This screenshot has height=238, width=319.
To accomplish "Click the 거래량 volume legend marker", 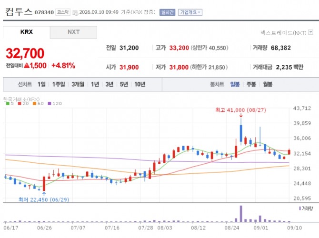I will tap(300, 208).
